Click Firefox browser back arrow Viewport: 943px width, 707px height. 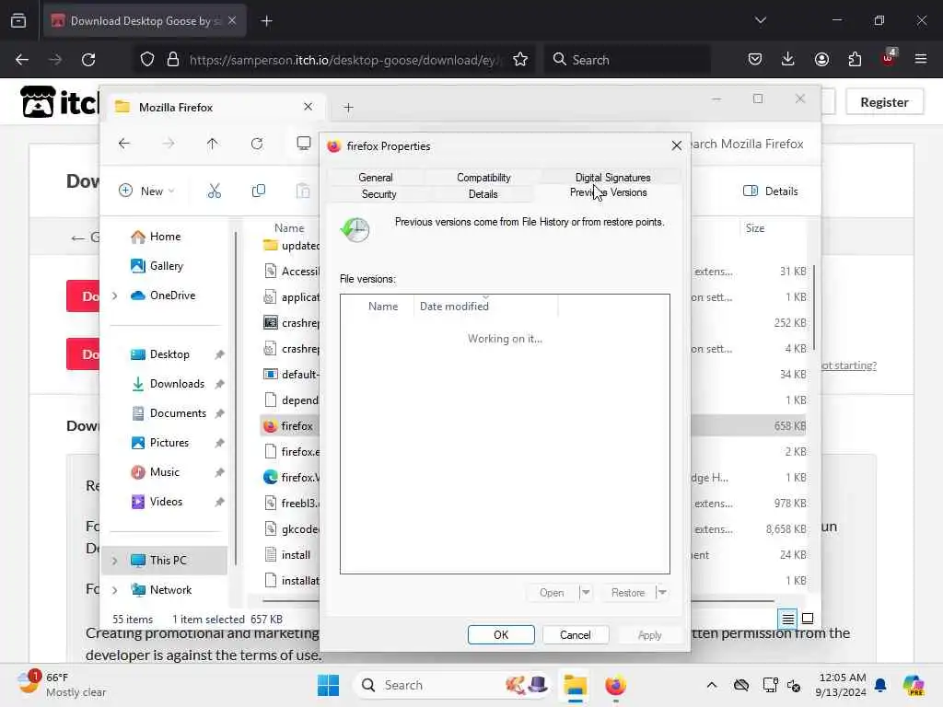(22, 60)
